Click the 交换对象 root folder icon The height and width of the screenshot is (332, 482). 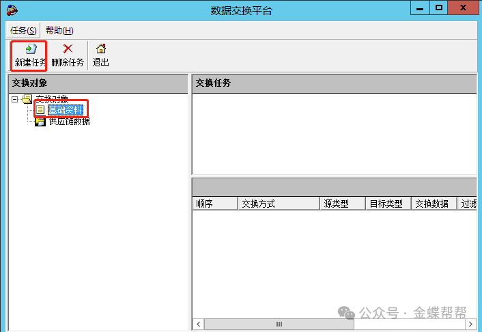click(x=27, y=99)
